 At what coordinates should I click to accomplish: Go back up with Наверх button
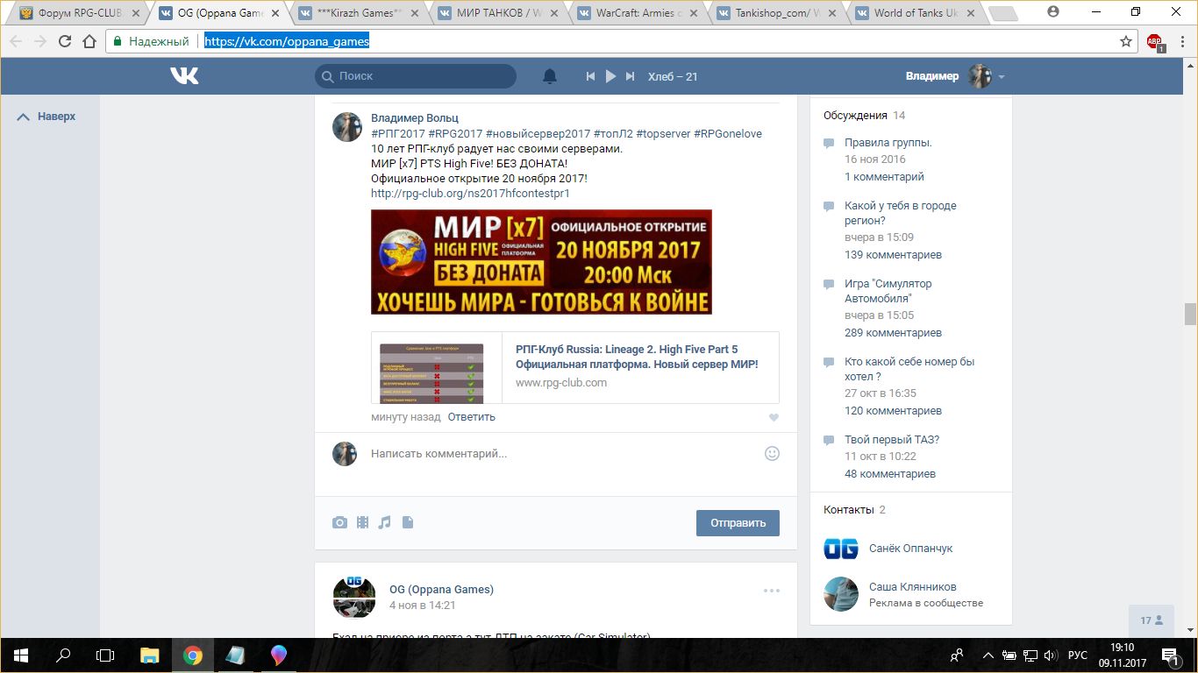point(46,117)
